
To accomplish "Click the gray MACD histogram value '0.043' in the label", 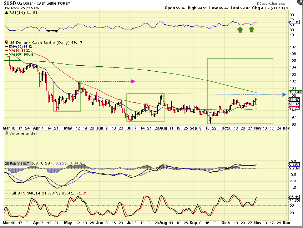I will click(x=75, y=163).
